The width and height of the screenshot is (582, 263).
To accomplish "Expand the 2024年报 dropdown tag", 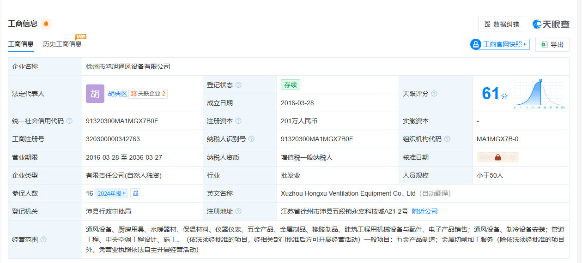I will pyautogui.click(x=112, y=193).
